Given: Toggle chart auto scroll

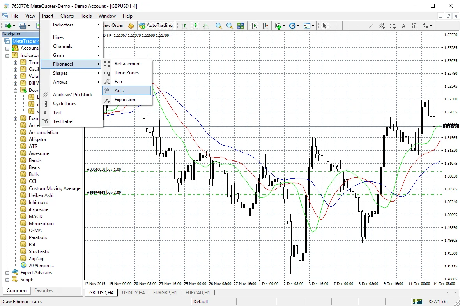Looking at the screenshot, I should (255, 25).
